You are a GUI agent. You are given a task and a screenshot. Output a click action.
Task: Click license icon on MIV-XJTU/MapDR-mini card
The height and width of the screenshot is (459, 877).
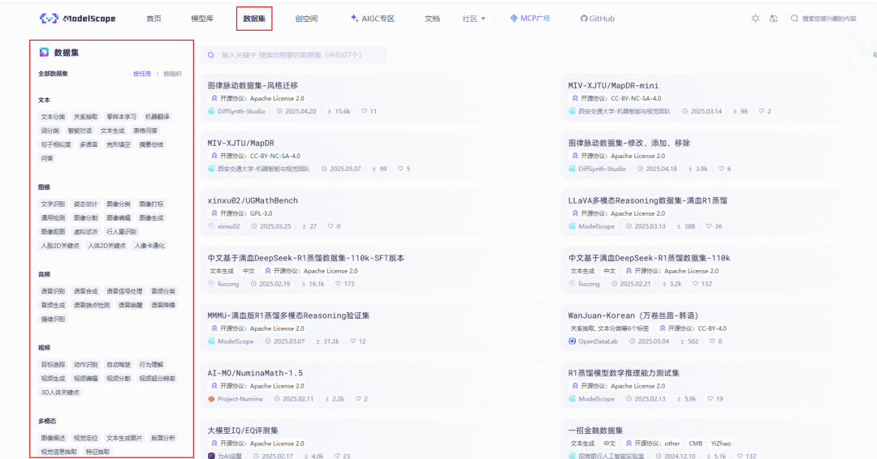coord(575,98)
